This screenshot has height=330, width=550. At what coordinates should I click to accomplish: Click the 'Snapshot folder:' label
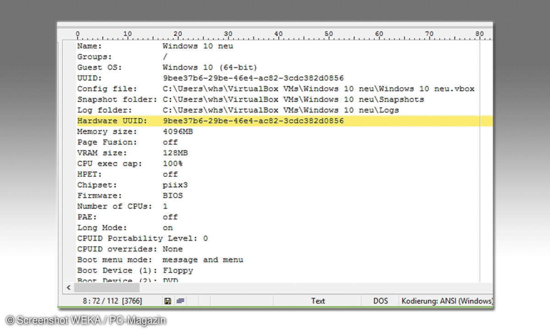click(x=117, y=99)
